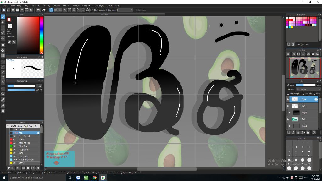Turn off snap with the circle-slash icon
Screen dimensions: 322x181
pyautogui.click(x=51, y=10)
